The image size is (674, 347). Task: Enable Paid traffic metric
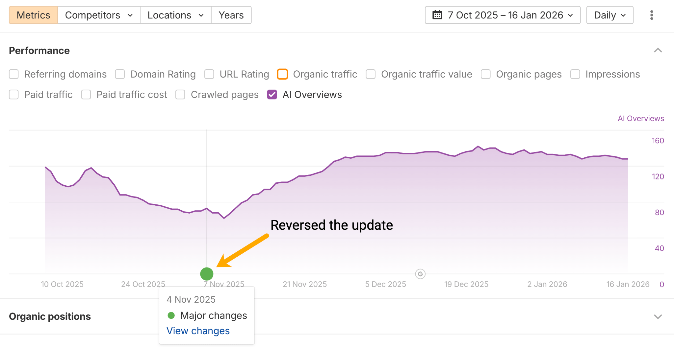[x=13, y=95]
